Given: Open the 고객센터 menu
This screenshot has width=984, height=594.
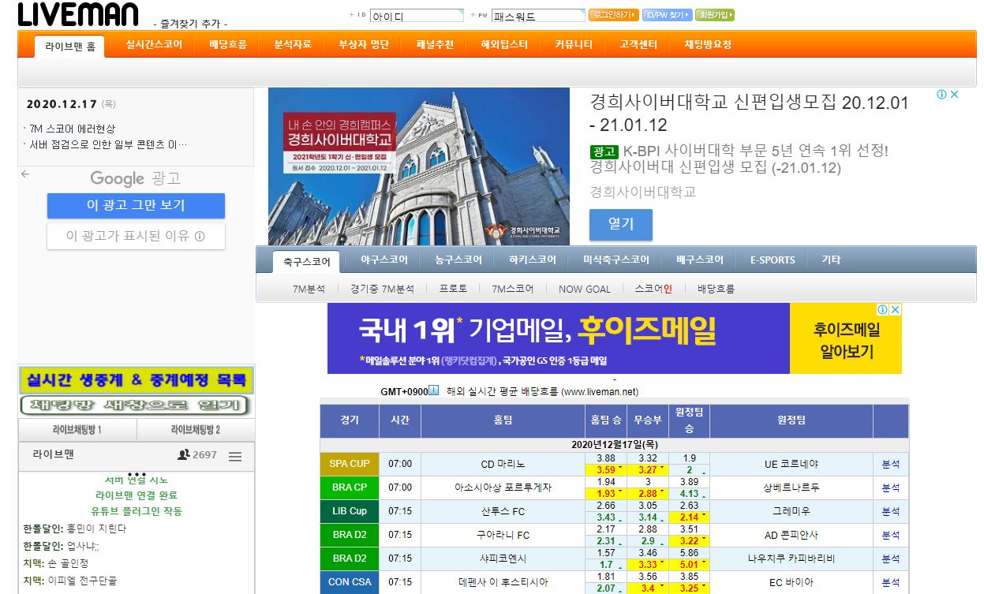Looking at the screenshot, I should pyautogui.click(x=638, y=44).
